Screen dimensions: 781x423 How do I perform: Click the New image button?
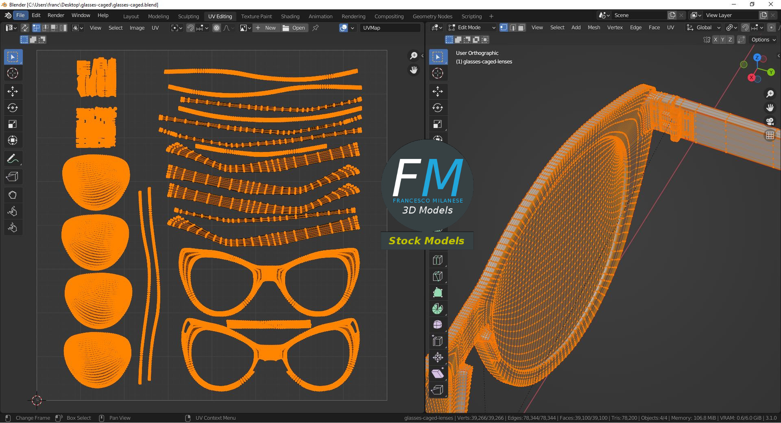[x=266, y=28]
